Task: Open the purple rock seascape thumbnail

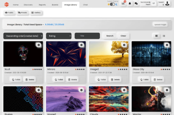Action: [x=66, y=99]
